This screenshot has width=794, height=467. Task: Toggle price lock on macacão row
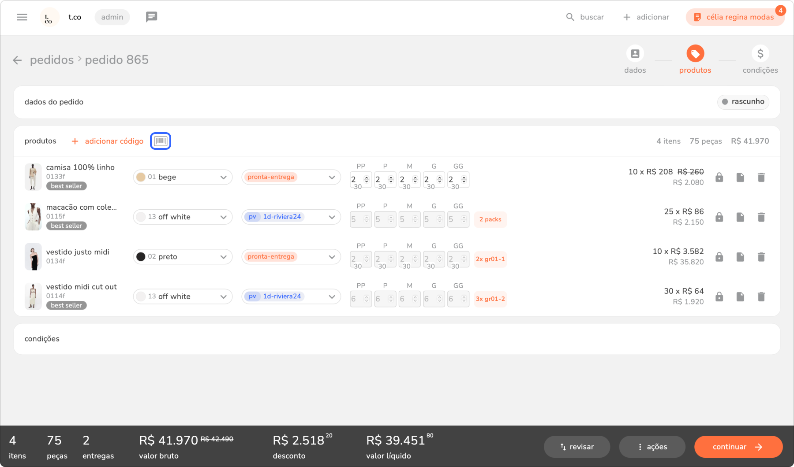[719, 217]
